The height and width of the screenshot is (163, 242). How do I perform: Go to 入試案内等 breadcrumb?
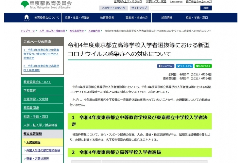coord(94,31)
